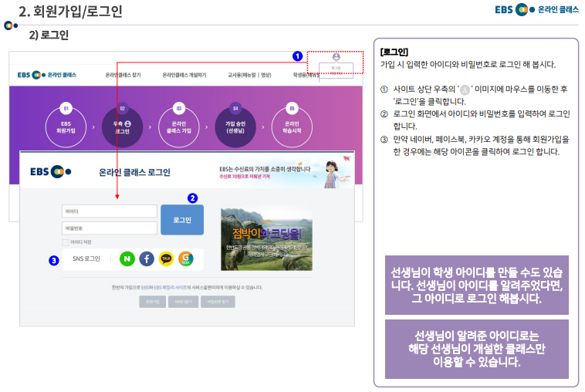
Task: Click the 비밀번호 input field
Action: tap(110, 228)
